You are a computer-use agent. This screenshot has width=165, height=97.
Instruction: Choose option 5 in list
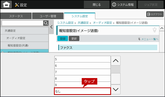click(82, 59)
